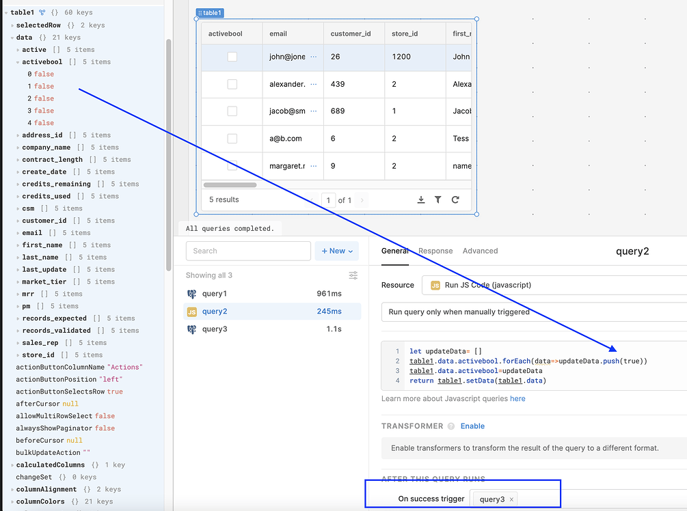Screen dimensions: 687x511
Task: Click the bulkUpdateAction property
Action: [x=53, y=453]
